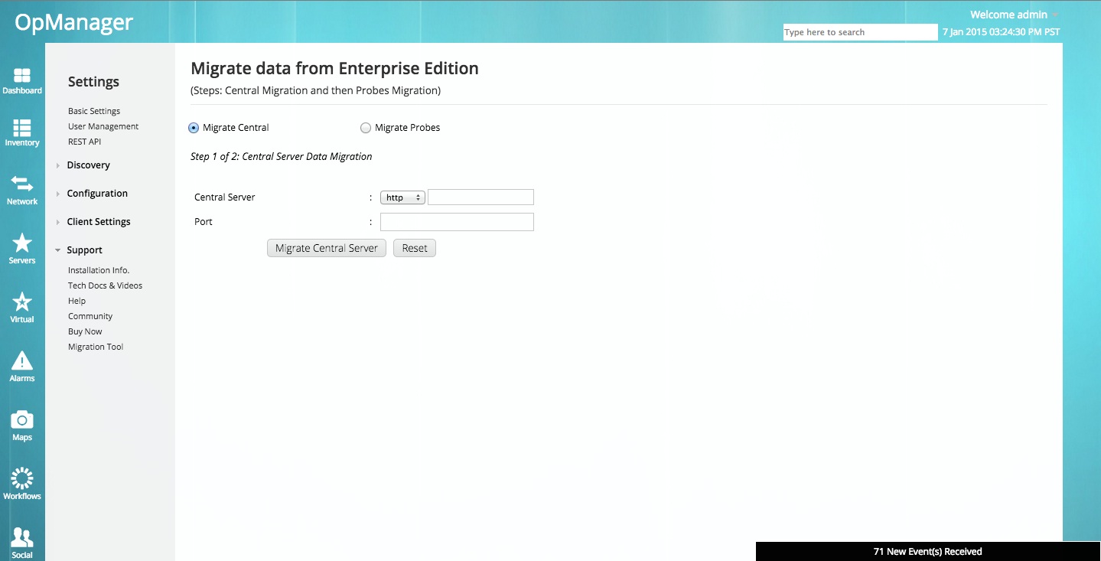Image resolution: width=1101 pixels, height=561 pixels.
Task: Click the Migrate Central Server button
Action: pyautogui.click(x=326, y=247)
